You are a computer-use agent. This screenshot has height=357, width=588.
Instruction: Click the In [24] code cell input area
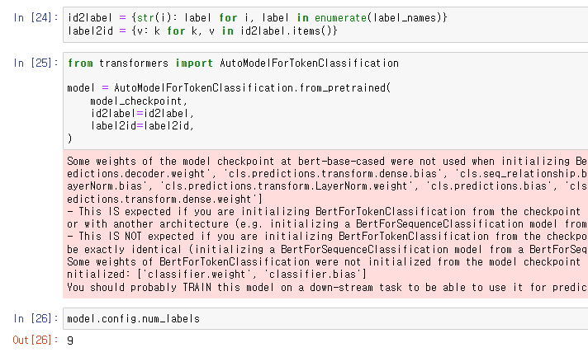click(x=325, y=25)
